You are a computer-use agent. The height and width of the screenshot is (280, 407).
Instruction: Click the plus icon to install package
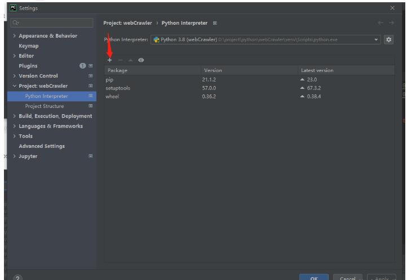click(110, 60)
